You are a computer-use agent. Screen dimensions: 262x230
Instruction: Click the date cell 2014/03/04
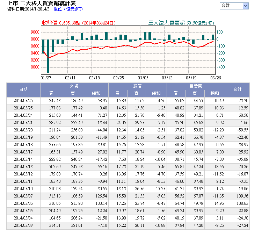click(x=23, y=218)
